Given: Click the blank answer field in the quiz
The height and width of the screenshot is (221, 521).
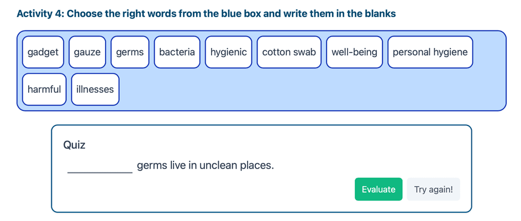Looking at the screenshot, I should (100, 165).
